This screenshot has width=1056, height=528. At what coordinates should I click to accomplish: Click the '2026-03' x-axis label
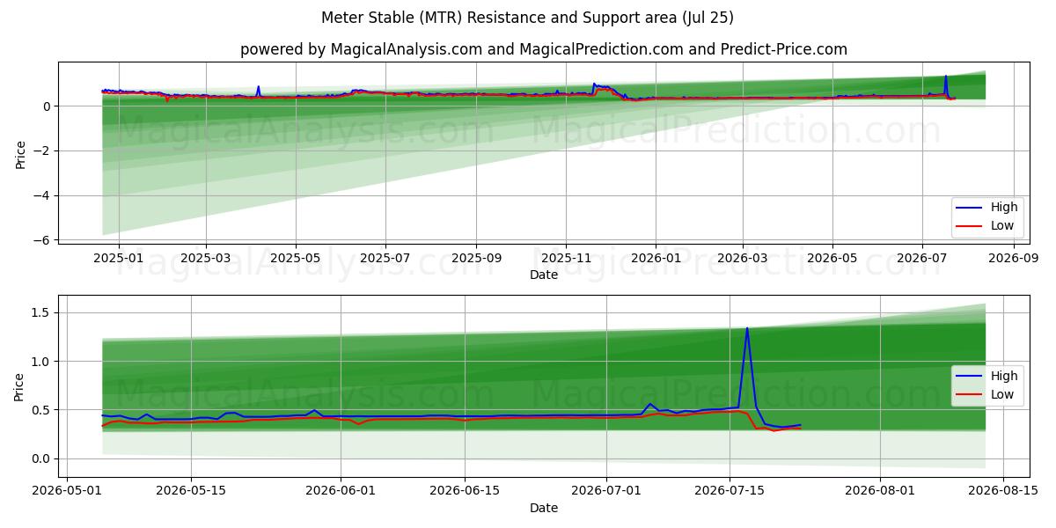[x=743, y=258]
